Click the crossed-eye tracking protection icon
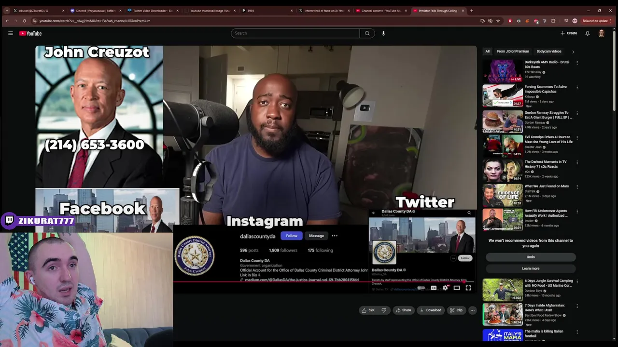 [x=490, y=21]
